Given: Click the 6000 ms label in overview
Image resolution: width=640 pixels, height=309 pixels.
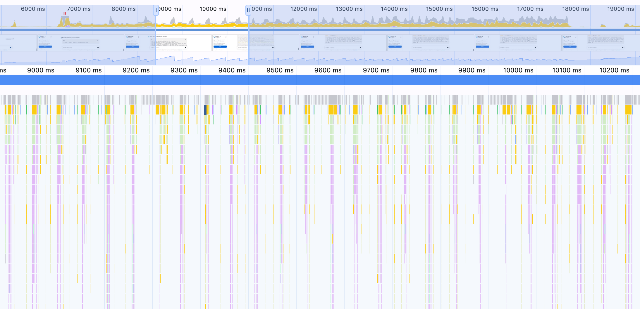Looking at the screenshot, I should click(33, 9).
